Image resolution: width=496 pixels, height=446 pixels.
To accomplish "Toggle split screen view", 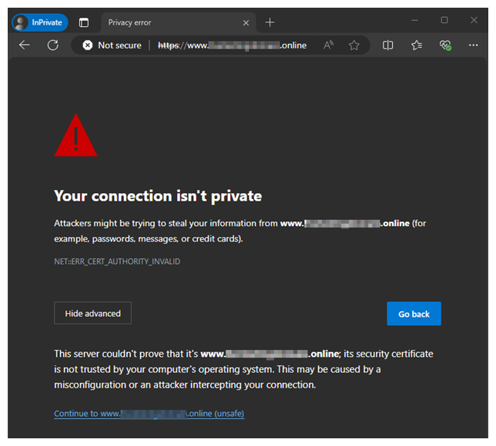I will point(388,45).
